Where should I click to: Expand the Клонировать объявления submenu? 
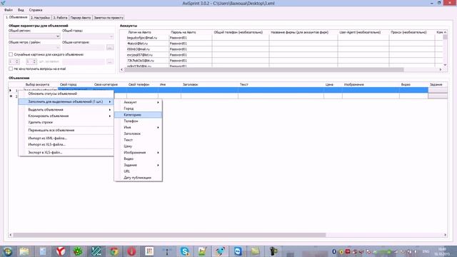coord(66,116)
